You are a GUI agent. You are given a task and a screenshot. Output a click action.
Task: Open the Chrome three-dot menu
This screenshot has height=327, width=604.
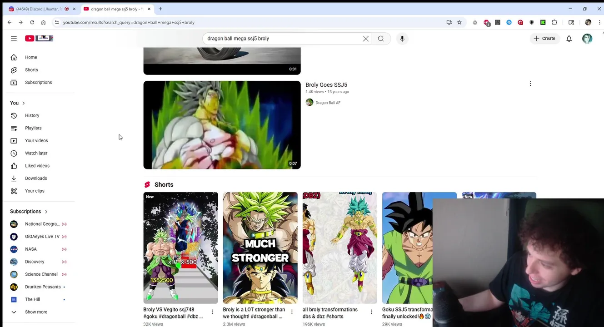coord(599,22)
